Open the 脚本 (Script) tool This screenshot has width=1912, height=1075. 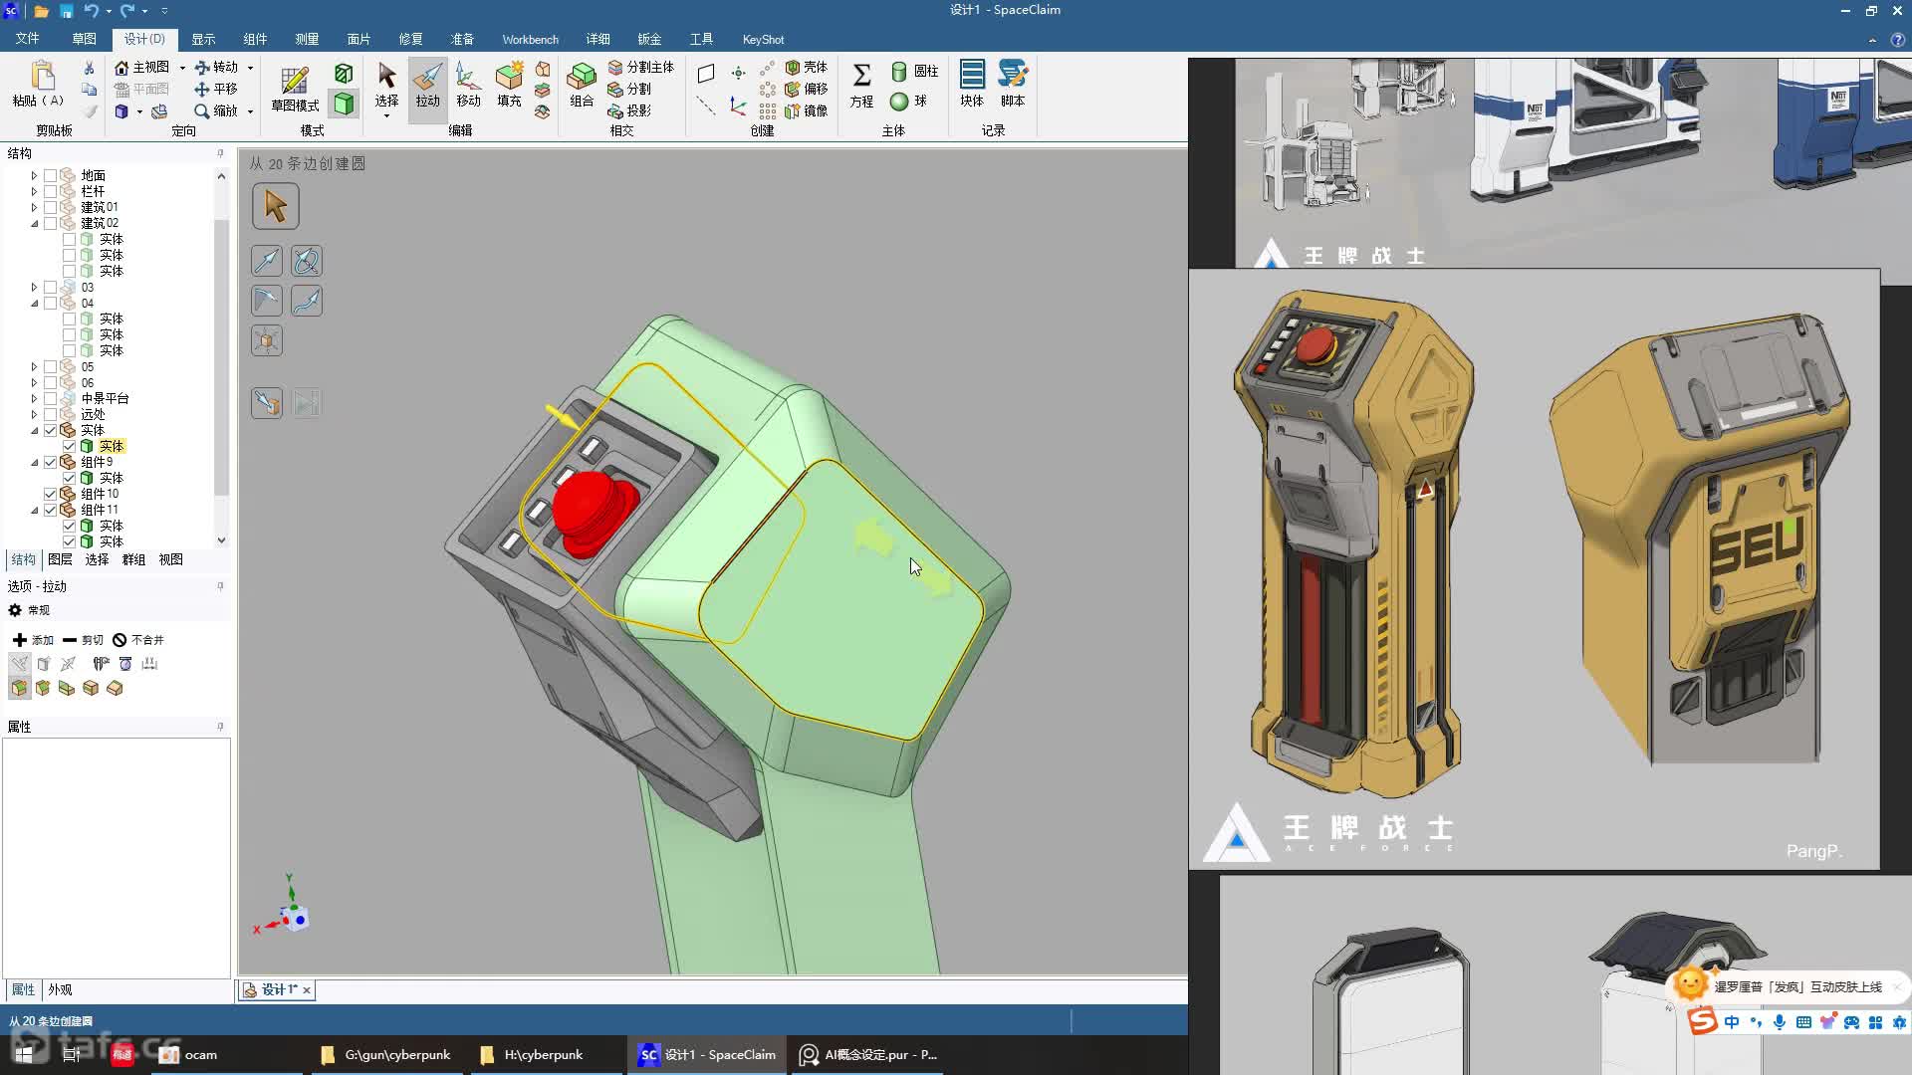point(1013,84)
